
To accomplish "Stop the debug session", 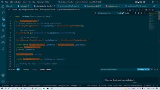I will click(149, 10).
